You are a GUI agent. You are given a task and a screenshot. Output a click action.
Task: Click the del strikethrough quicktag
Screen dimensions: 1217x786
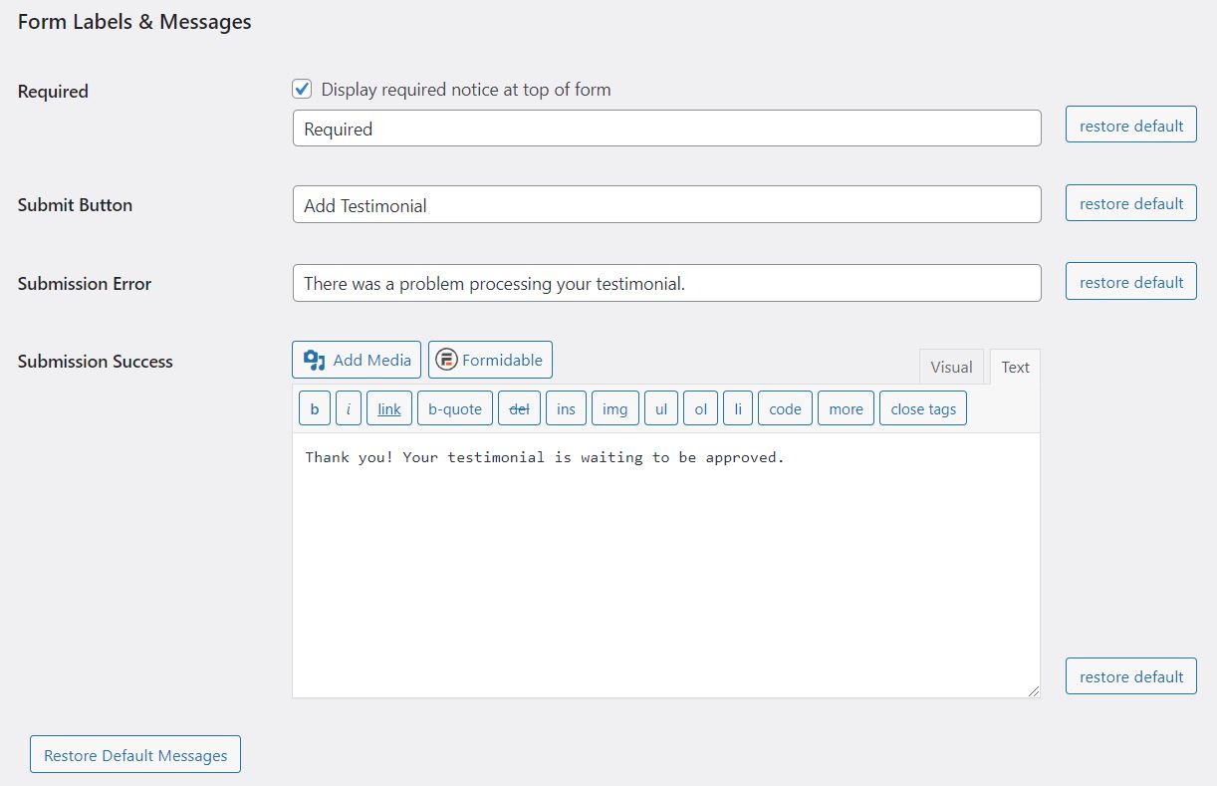(519, 408)
